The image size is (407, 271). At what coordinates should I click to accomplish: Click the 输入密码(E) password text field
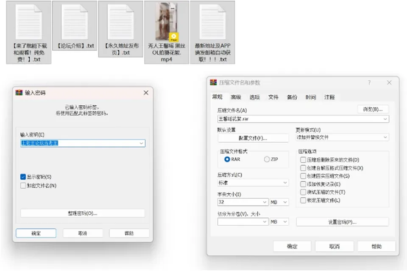tap(83, 143)
